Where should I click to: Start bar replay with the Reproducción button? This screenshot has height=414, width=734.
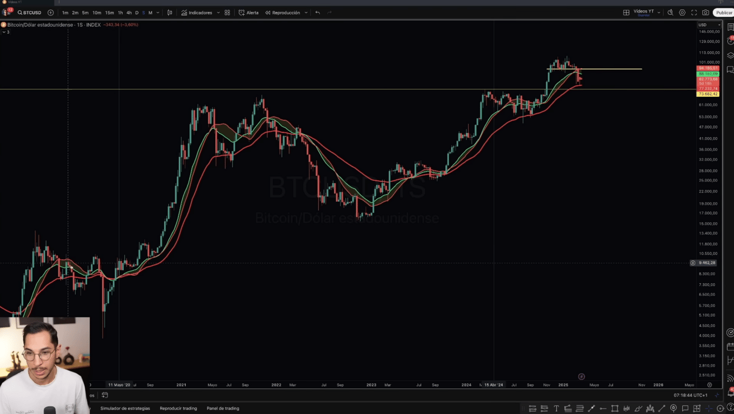point(282,13)
